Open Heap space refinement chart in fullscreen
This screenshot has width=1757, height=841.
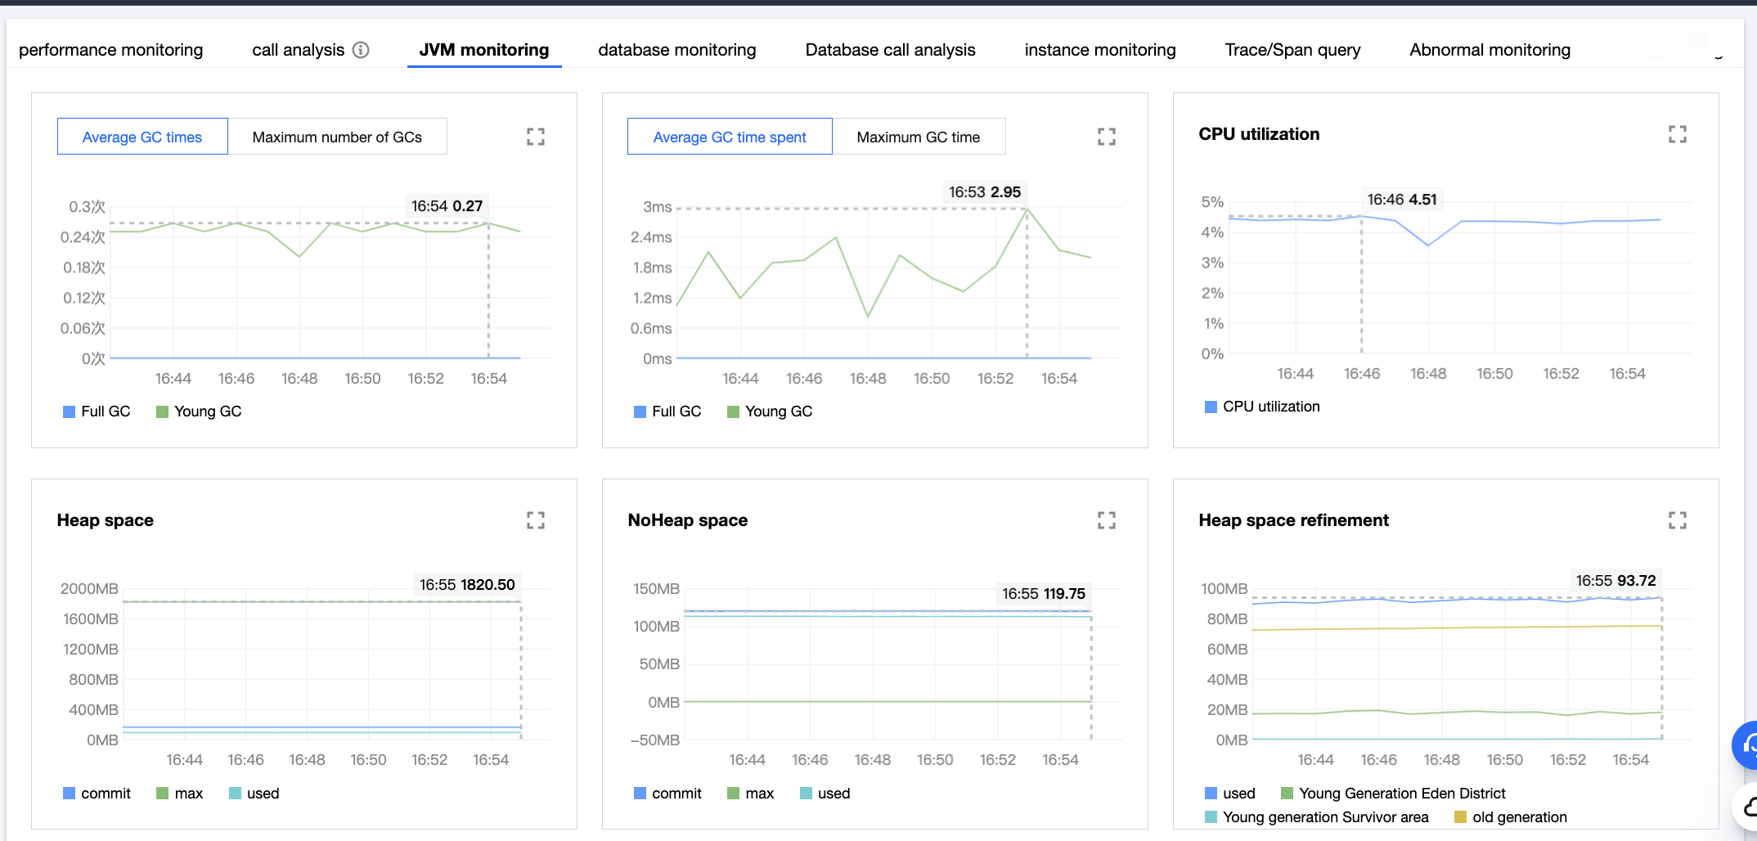click(x=1678, y=520)
